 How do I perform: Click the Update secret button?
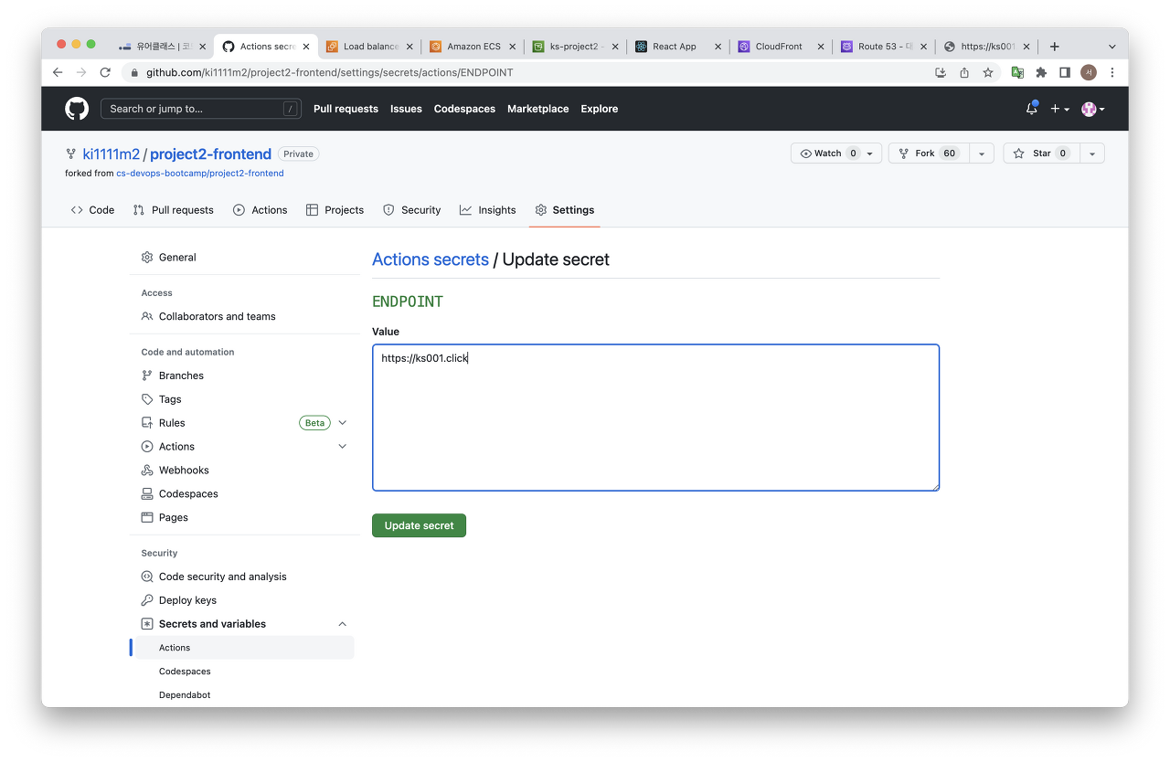coord(419,525)
